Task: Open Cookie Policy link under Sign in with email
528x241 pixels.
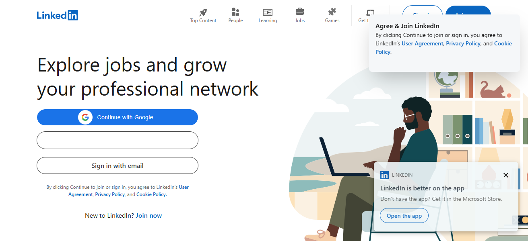Action: click(151, 194)
